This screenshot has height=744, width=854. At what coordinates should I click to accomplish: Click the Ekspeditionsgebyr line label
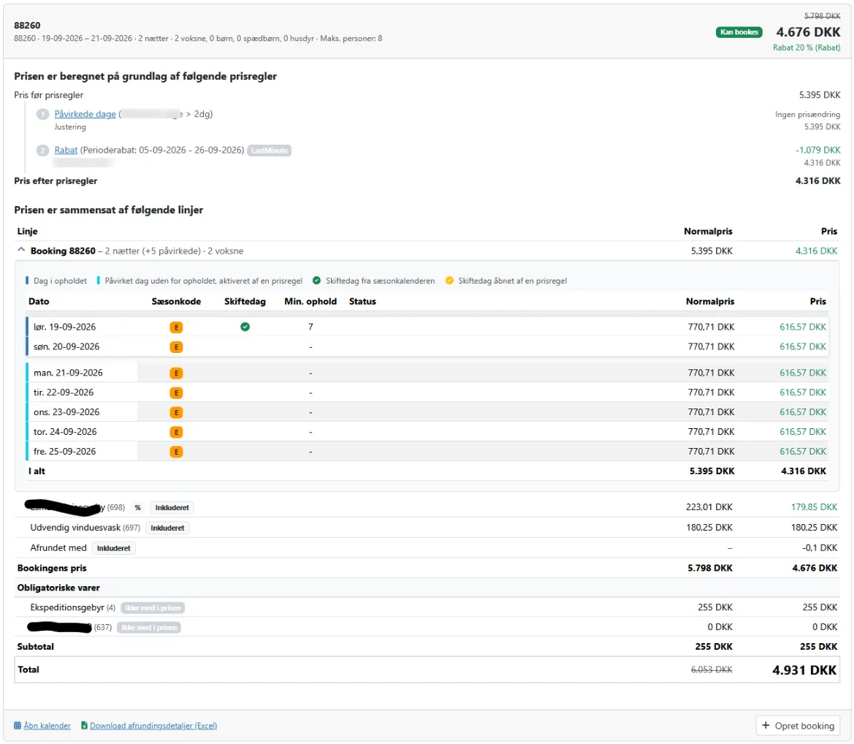[x=67, y=607]
